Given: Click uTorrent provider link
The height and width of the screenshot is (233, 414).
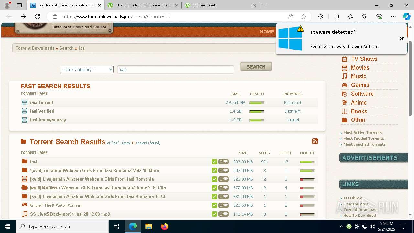Looking at the screenshot, I should pyautogui.click(x=293, y=111).
